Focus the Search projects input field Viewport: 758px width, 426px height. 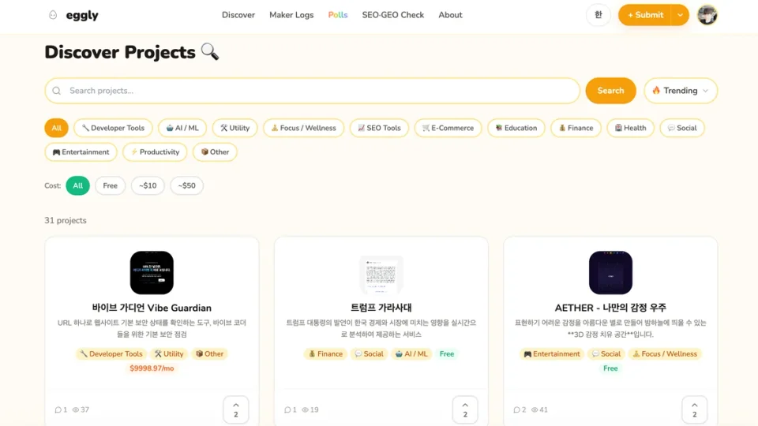[312, 91]
